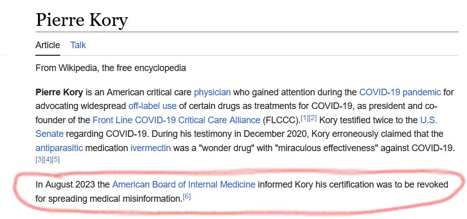Open American Board of Internal Medicine link
This screenshot has height=219, width=467.
click(x=184, y=185)
